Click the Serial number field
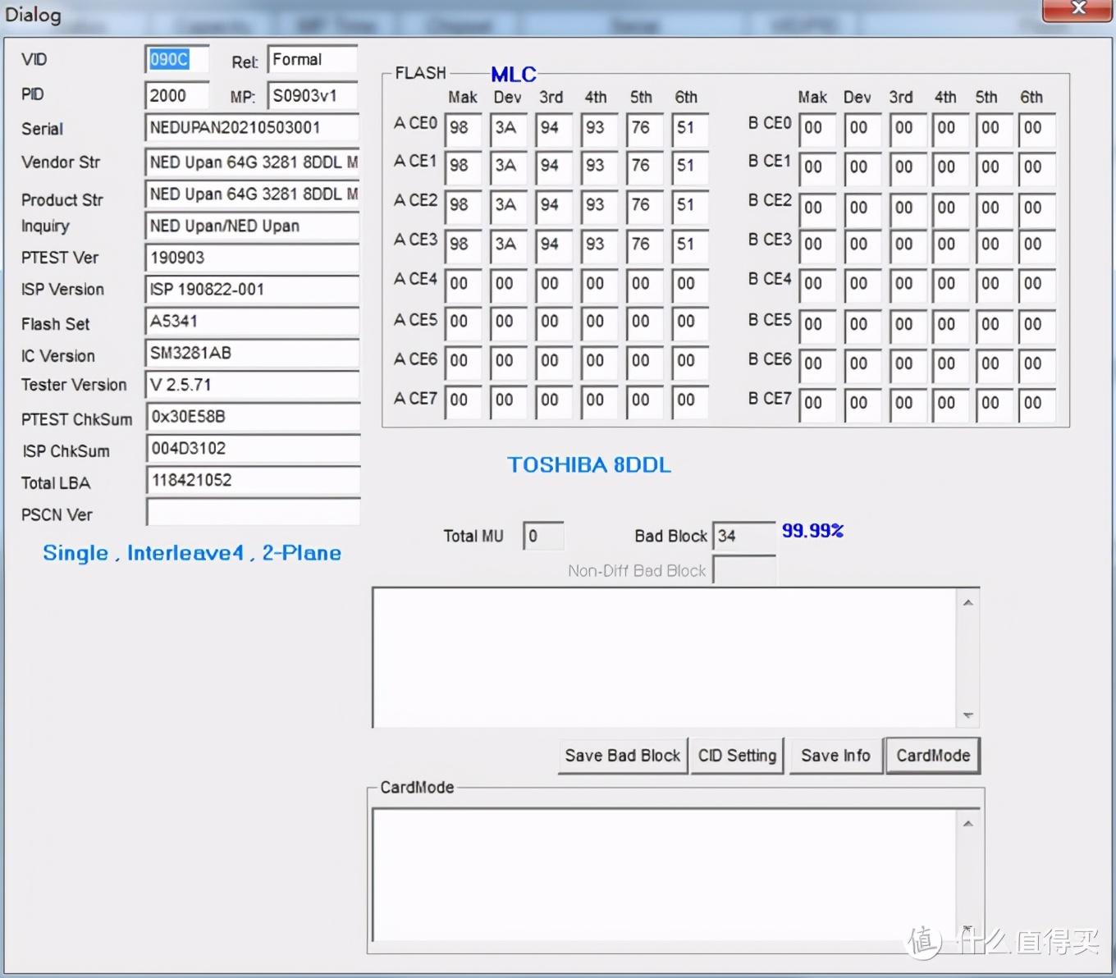Viewport: 1116px width, 978px height. (x=251, y=128)
